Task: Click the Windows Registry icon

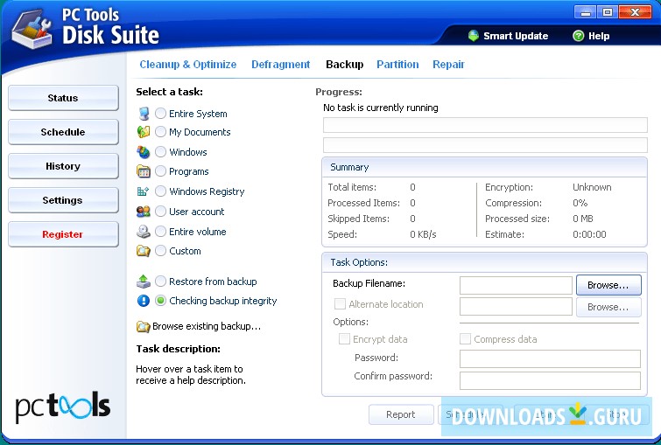Action: click(143, 191)
